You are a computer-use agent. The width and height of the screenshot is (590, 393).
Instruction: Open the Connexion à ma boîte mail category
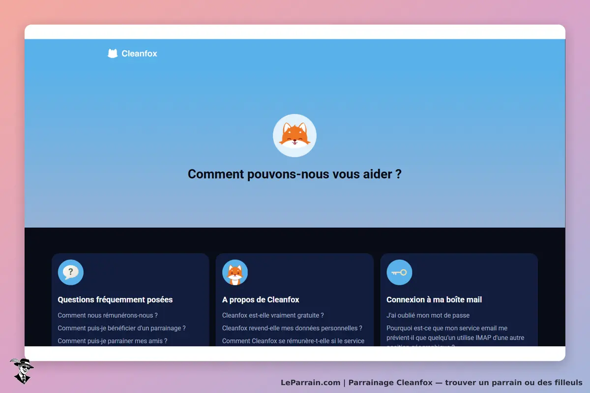click(x=434, y=300)
